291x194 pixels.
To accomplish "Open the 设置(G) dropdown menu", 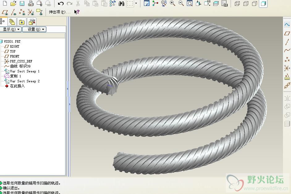I will (x=34, y=29).
